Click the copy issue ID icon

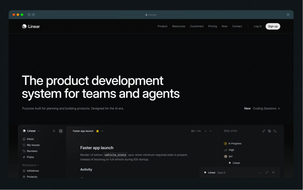coord(269,131)
